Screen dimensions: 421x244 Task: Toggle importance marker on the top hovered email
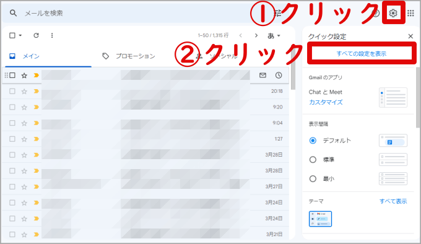click(37, 76)
